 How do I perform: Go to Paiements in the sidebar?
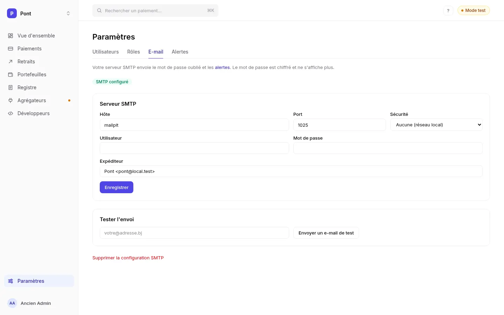coord(39,49)
